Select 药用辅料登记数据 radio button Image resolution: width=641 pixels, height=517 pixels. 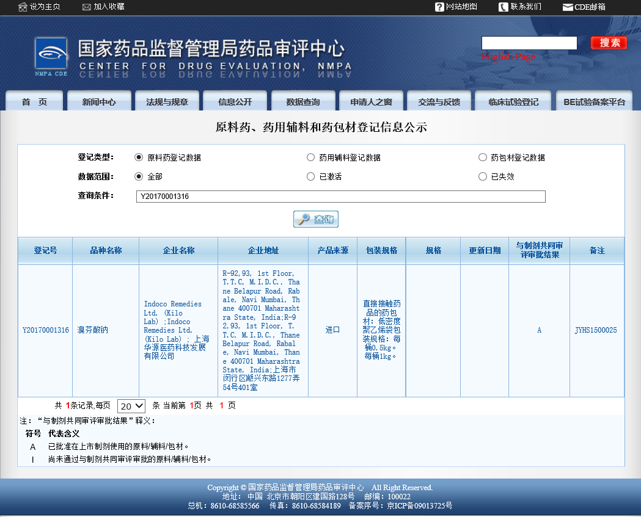(x=310, y=157)
